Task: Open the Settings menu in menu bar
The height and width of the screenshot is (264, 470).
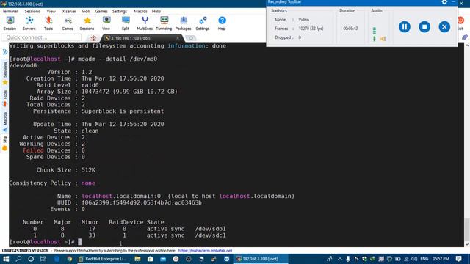Action: click(120, 11)
